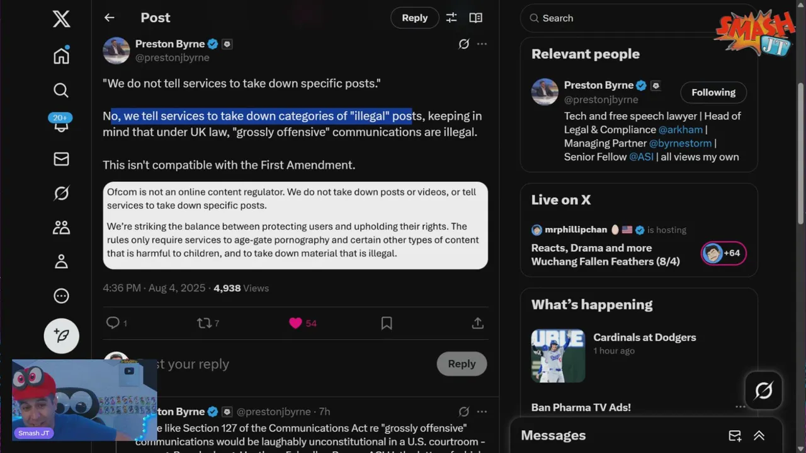The image size is (806, 453).
Task: Open More circle menu in sidebar
Action: pos(61,296)
